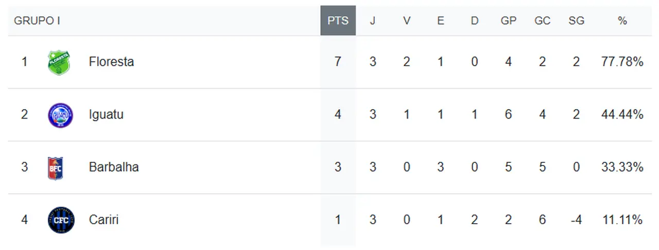Viewport: 659px width, 250px height.
Task: Click the E draws column header
Action: pyautogui.click(x=440, y=21)
